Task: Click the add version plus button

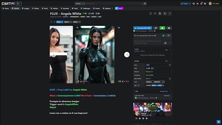Action: [51, 22]
